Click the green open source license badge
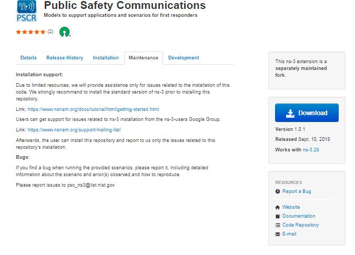The image size is (355, 255). (65, 32)
